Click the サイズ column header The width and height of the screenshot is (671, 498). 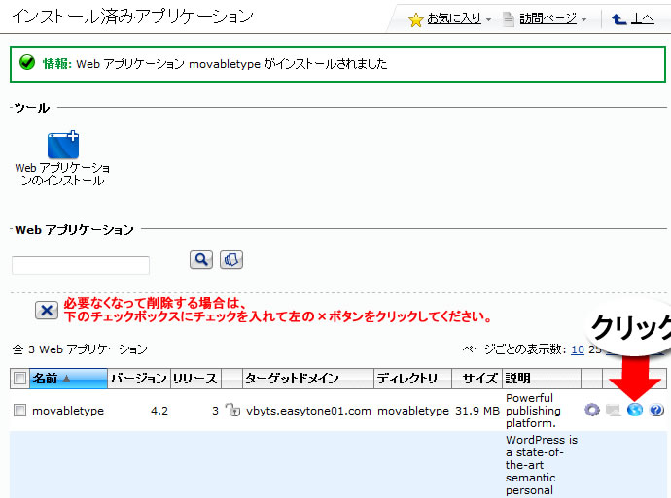479,379
